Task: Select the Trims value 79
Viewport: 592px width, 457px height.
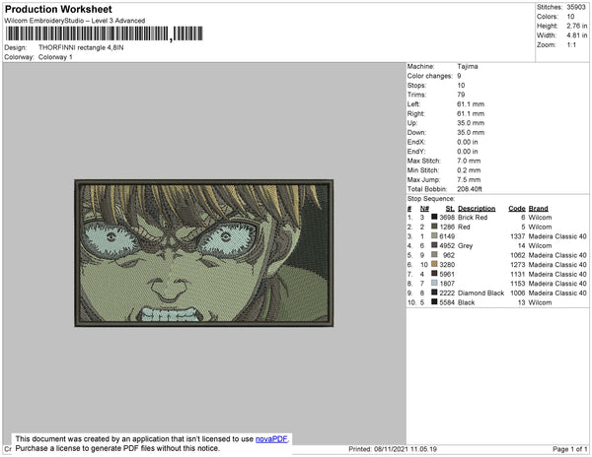Action: pos(461,95)
